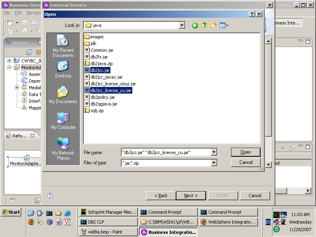Open the View menu icon in Open dialog

point(224,25)
